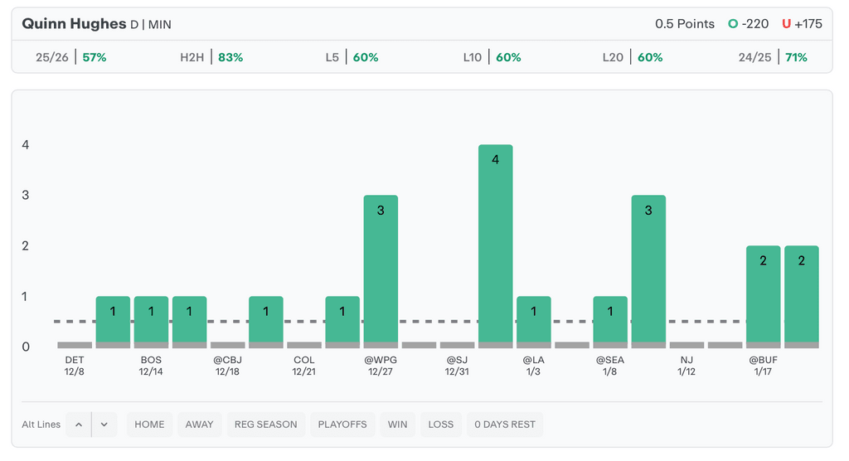Viewport: 849px width, 461px height.
Task: Filter games by LOSS
Action: (440, 425)
